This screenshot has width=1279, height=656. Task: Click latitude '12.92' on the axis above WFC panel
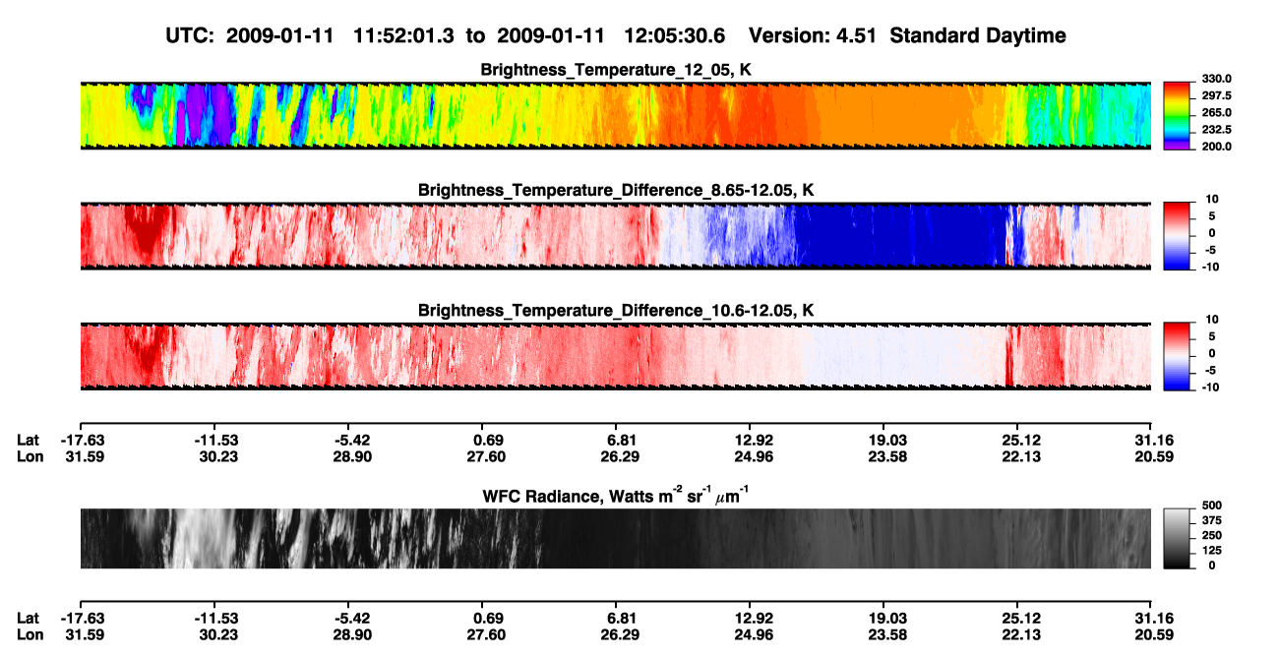click(x=750, y=440)
